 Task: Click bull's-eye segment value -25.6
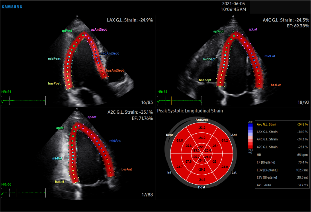pyautogui.click(x=188, y=146)
